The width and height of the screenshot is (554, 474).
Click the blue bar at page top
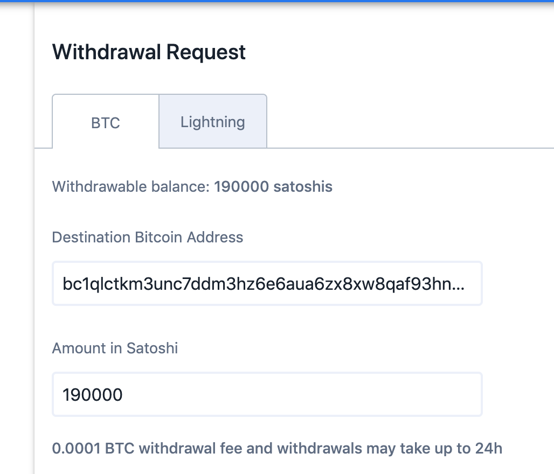point(277,1)
